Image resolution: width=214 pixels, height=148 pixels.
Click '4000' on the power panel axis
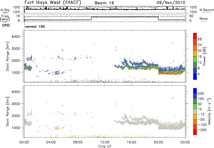(16, 37)
